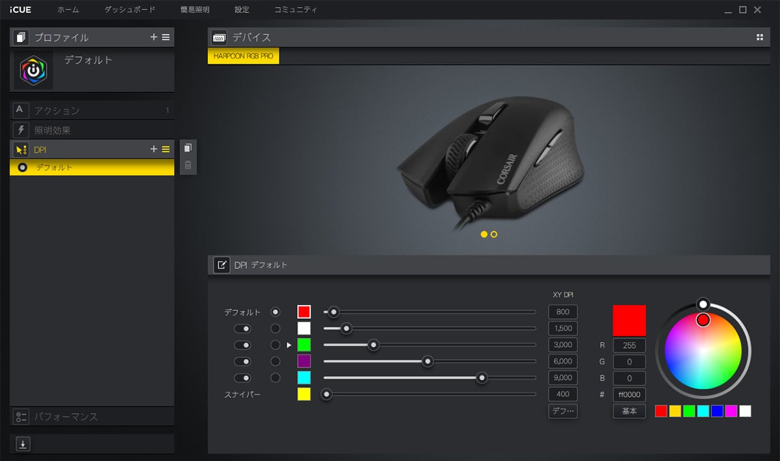Screen dimensions: 780x461
Task: Click the profile panel copy icon
Action: coord(21,37)
